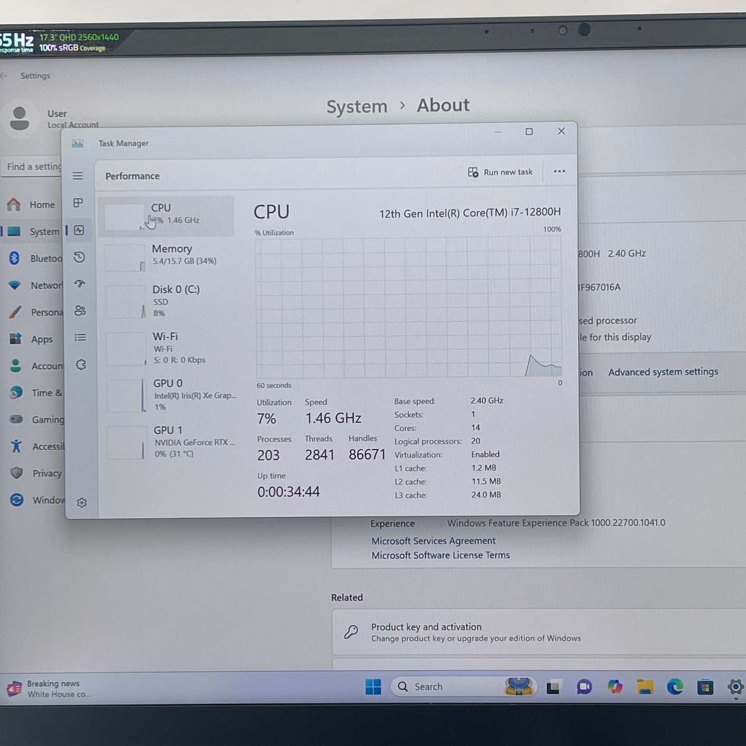This screenshot has height=746, width=746.
Task: Open Accounts in Settings sidebar
Action: (x=36, y=366)
